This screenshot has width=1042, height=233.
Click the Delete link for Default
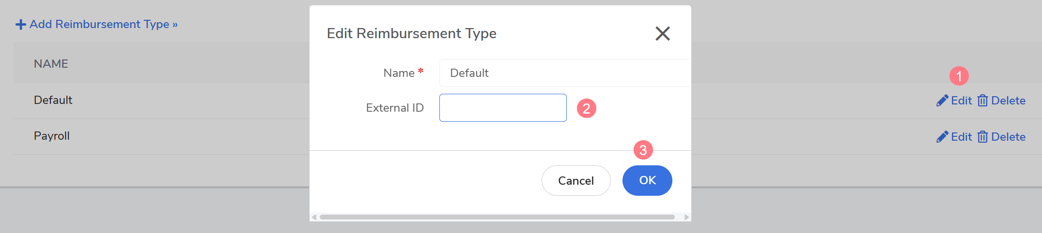pyautogui.click(x=1008, y=101)
